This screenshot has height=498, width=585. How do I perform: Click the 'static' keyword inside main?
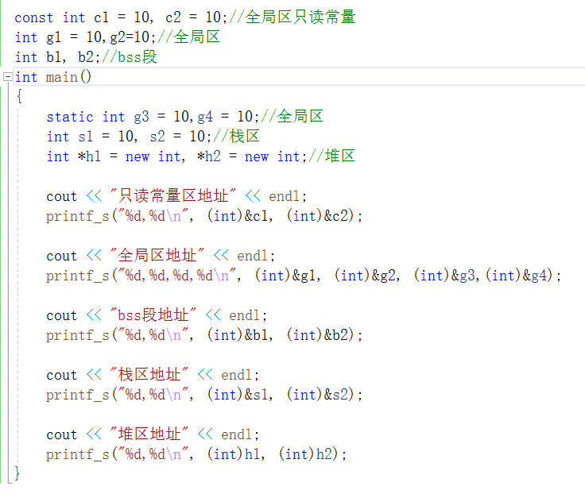coord(69,117)
